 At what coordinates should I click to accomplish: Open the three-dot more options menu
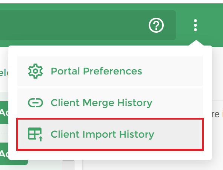195,25
